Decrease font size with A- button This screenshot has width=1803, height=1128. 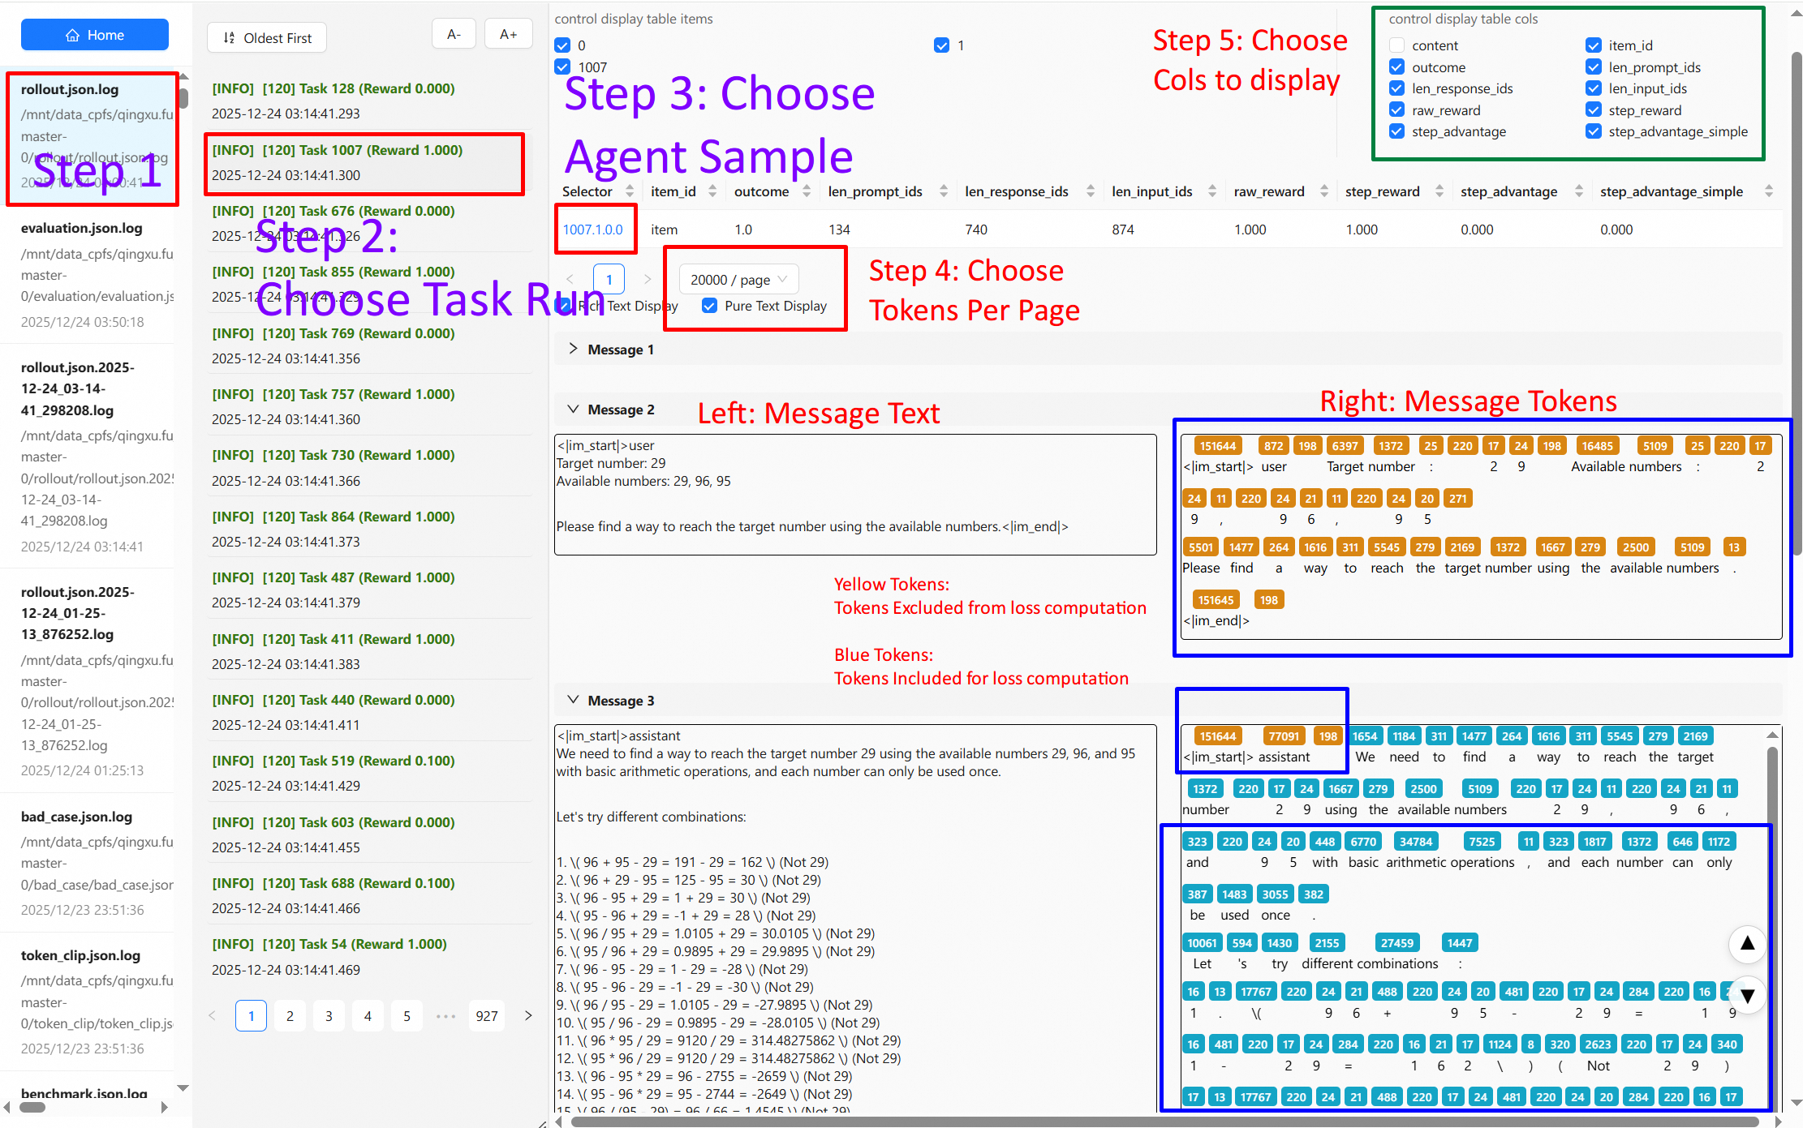[x=454, y=34]
